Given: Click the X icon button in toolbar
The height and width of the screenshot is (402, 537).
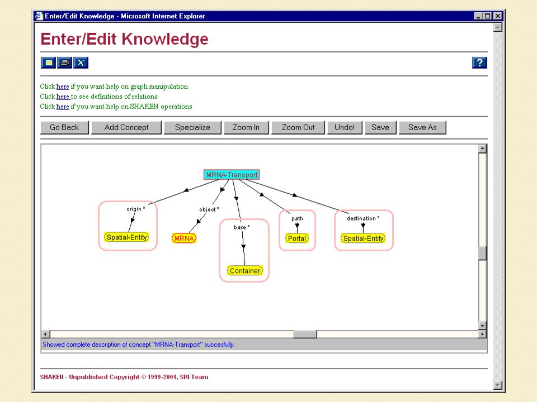Looking at the screenshot, I should (x=81, y=63).
